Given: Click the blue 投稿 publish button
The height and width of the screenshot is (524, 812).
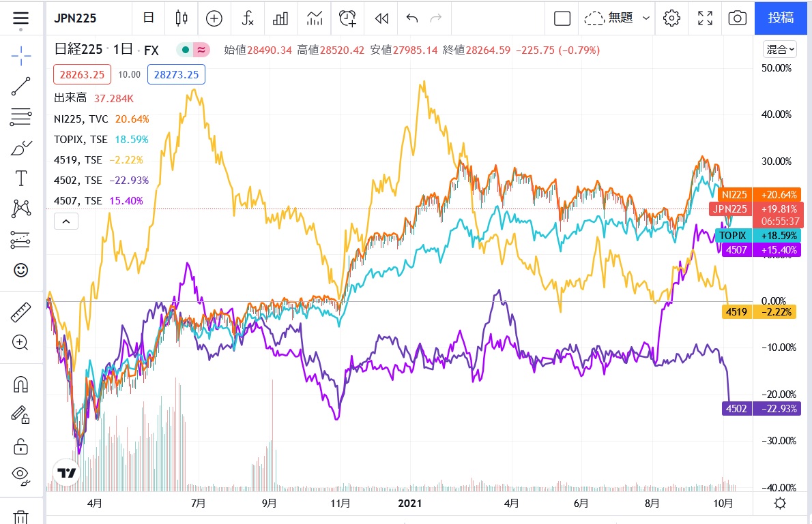Looking at the screenshot, I should coord(781,18).
